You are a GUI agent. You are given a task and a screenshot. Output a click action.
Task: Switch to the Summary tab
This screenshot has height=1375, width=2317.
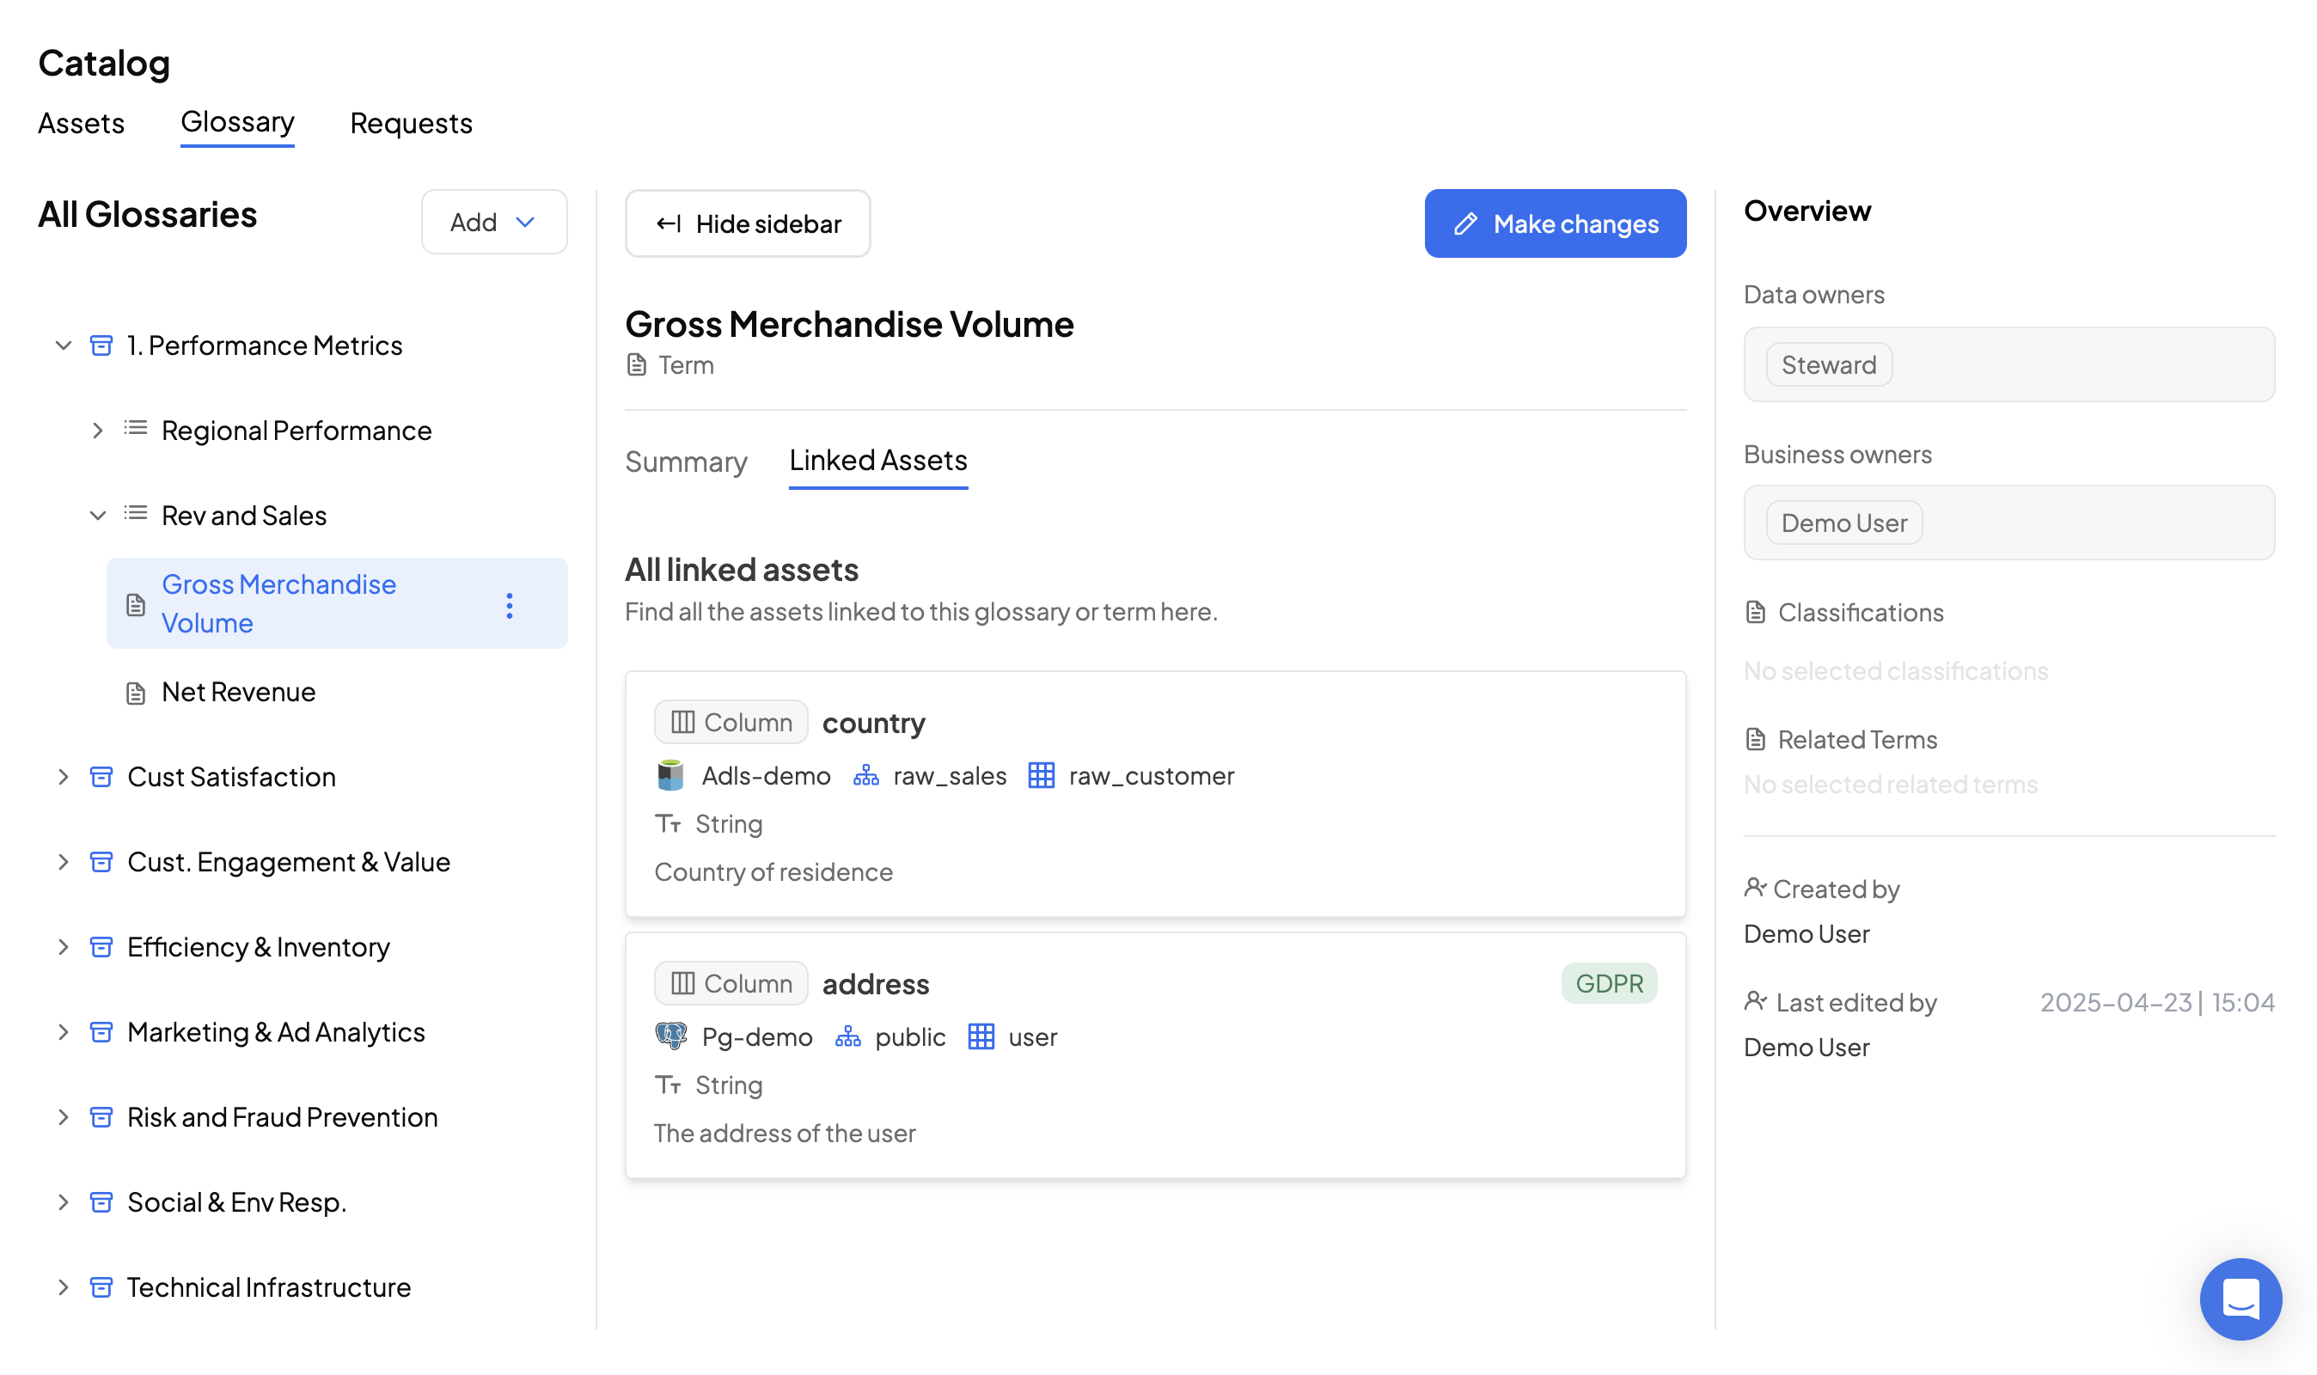coord(686,461)
